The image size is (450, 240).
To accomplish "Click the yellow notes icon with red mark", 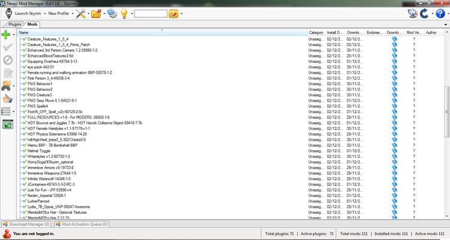I will click(x=173, y=13).
